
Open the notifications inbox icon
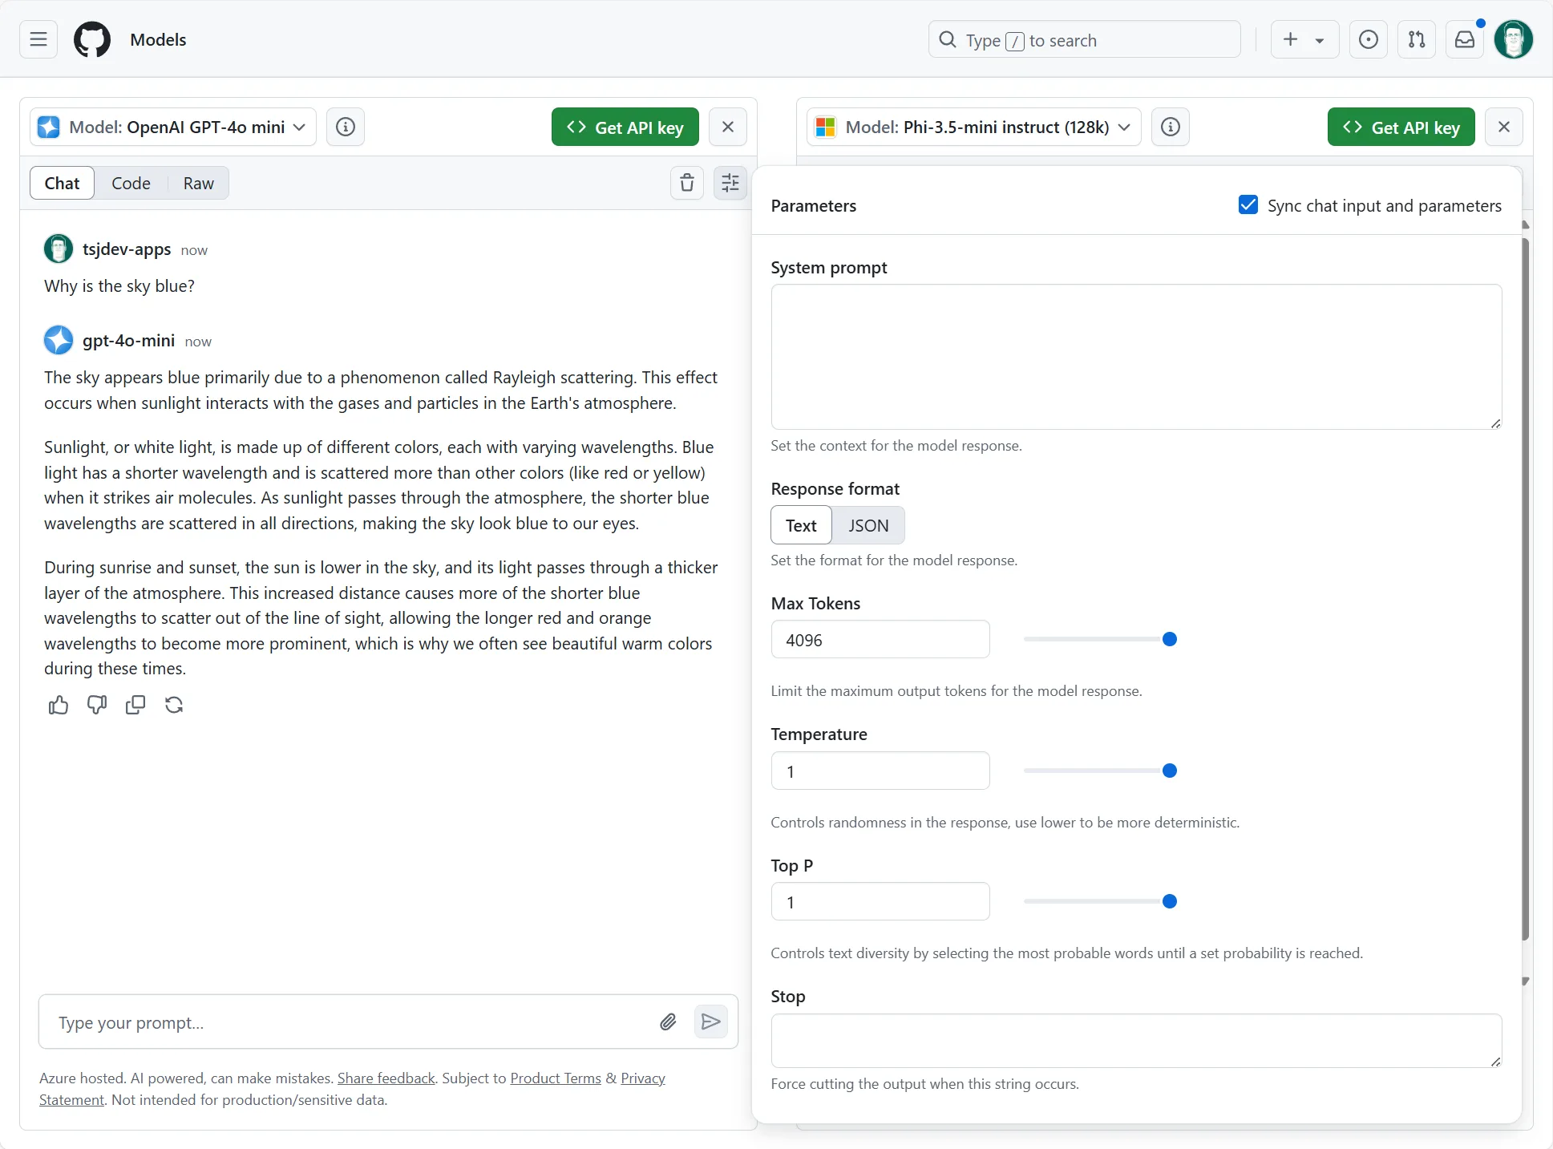pyautogui.click(x=1465, y=39)
